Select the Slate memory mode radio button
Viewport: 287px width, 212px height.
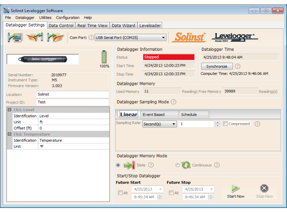pyautogui.click(x=118, y=165)
